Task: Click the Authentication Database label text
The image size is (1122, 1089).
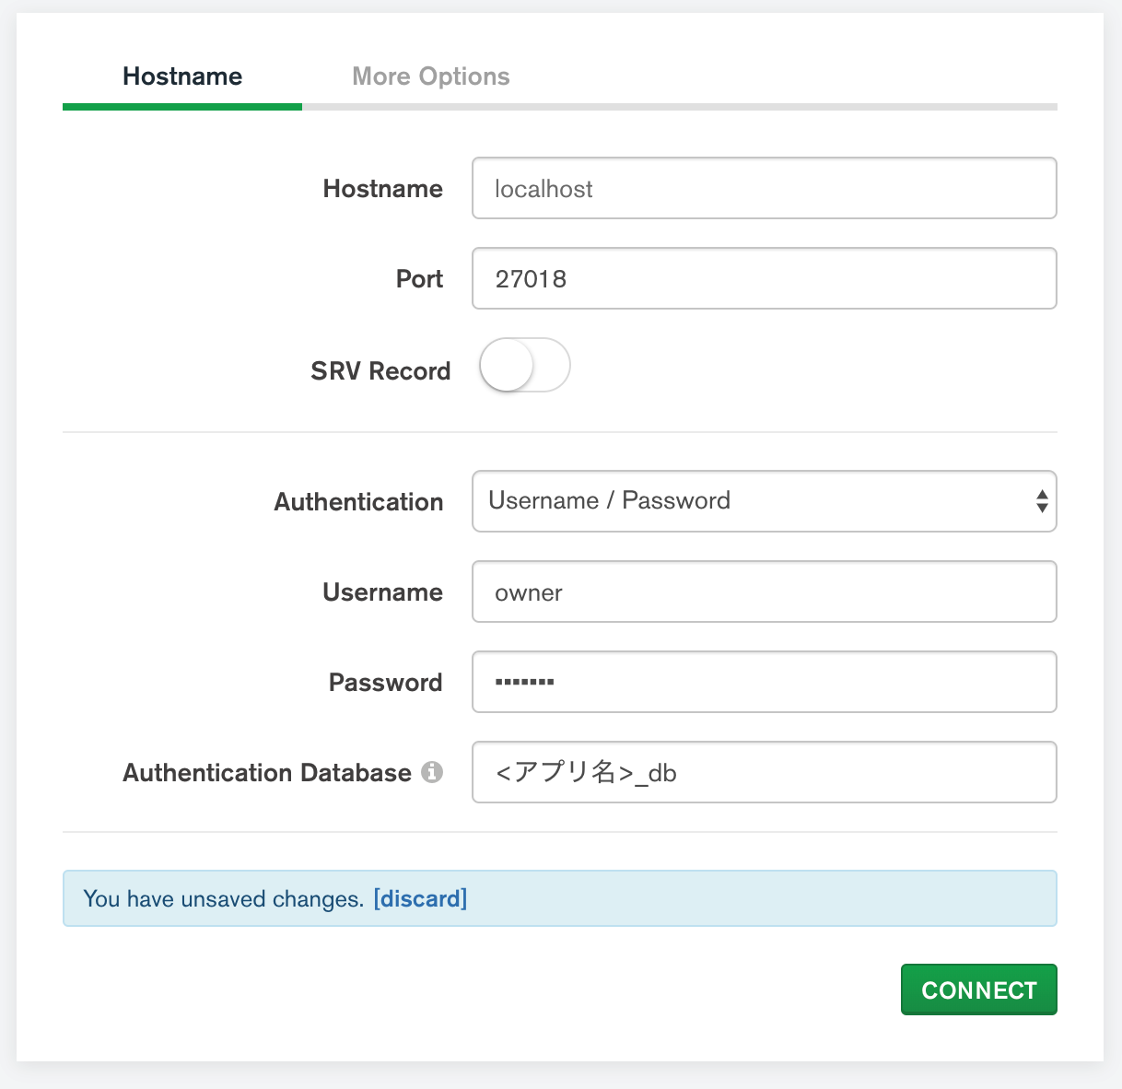Action: (x=267, y=772)
